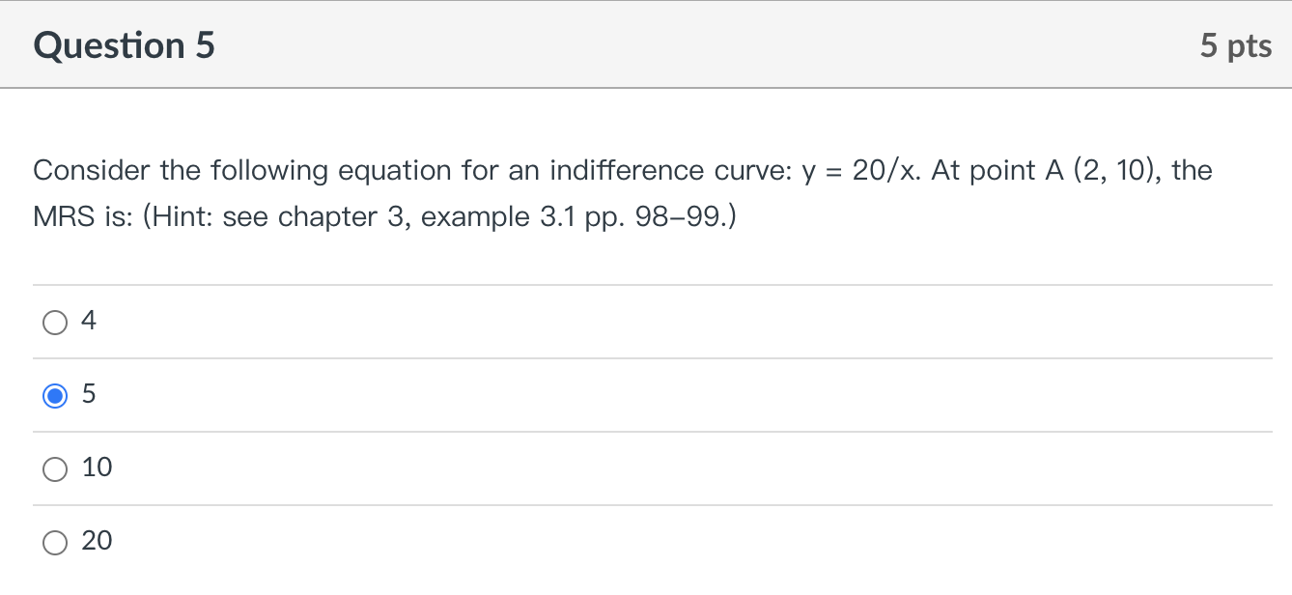This screenshot has height=595, width=1292.
Task: Choose the radio button for answer 10
Action: 55,468
